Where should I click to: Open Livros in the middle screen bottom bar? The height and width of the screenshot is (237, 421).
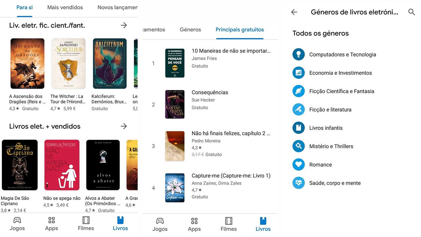[263, 224]
